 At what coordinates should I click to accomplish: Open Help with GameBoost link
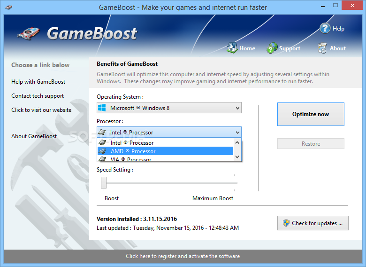pyautogui.click(x=38, y=82)
